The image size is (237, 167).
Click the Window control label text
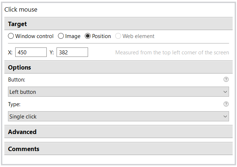(x=34, y=36)
